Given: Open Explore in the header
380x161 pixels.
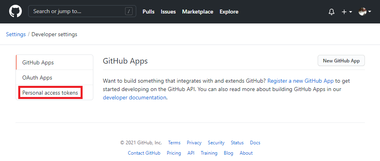Looking at the screenshot, I should click(x=229, y=12).
